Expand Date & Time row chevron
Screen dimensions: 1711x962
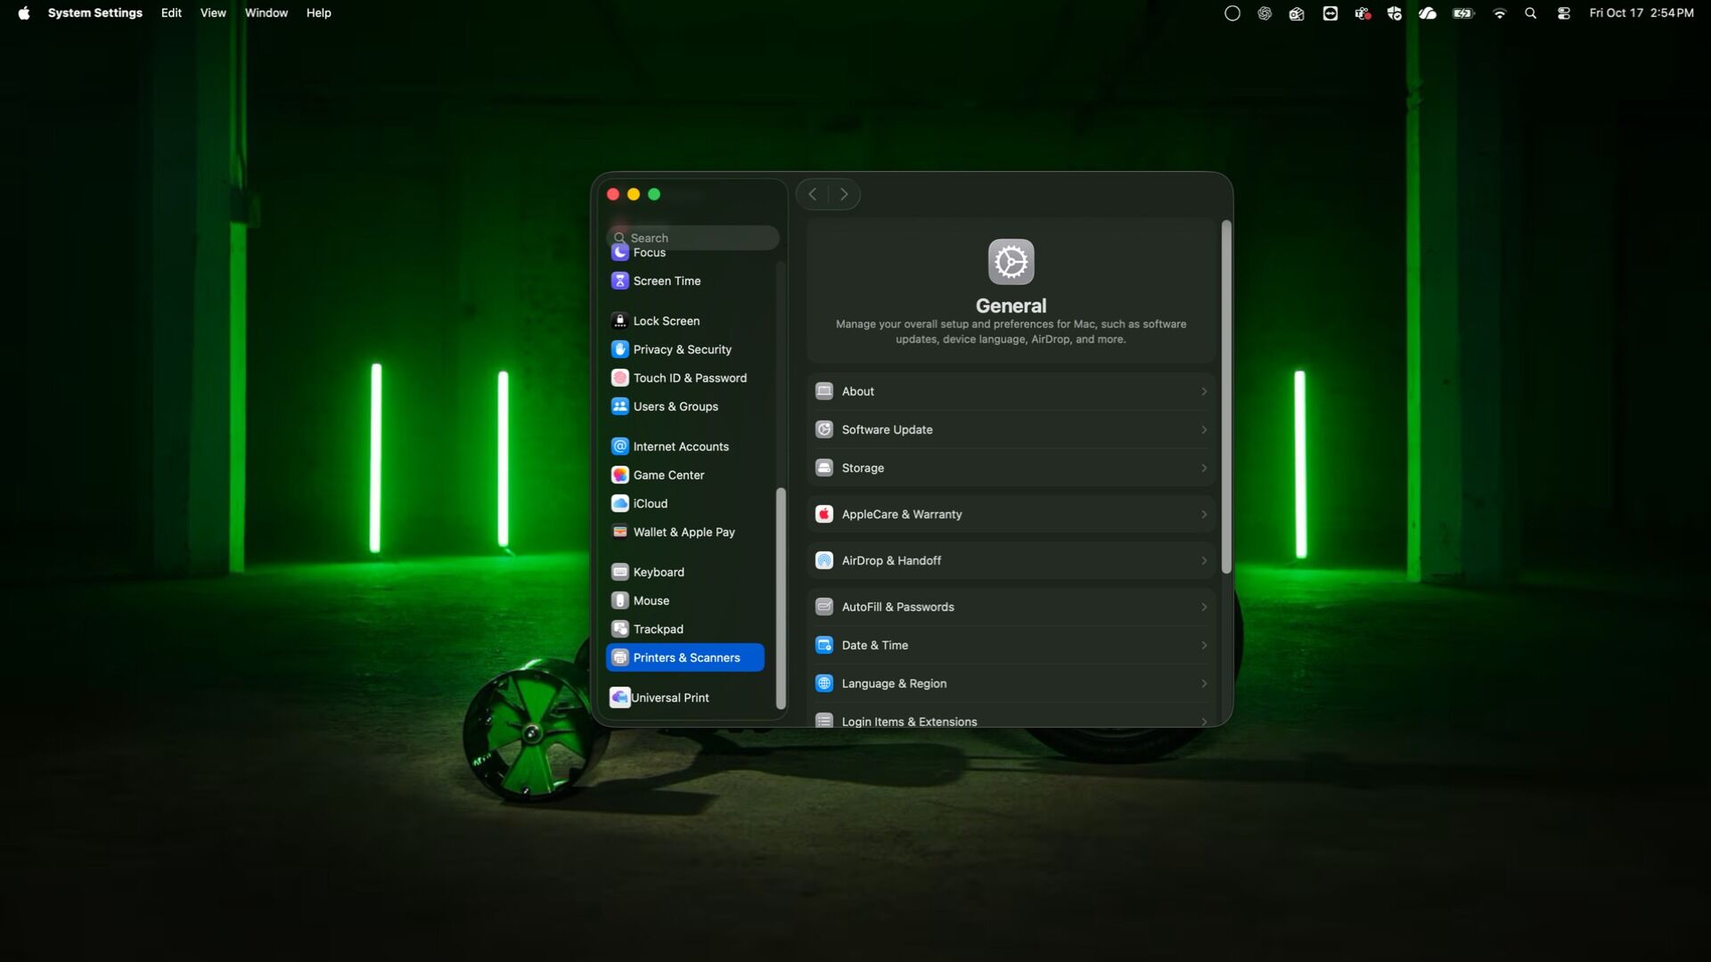pyautogui.click(x=1203, y=645)
